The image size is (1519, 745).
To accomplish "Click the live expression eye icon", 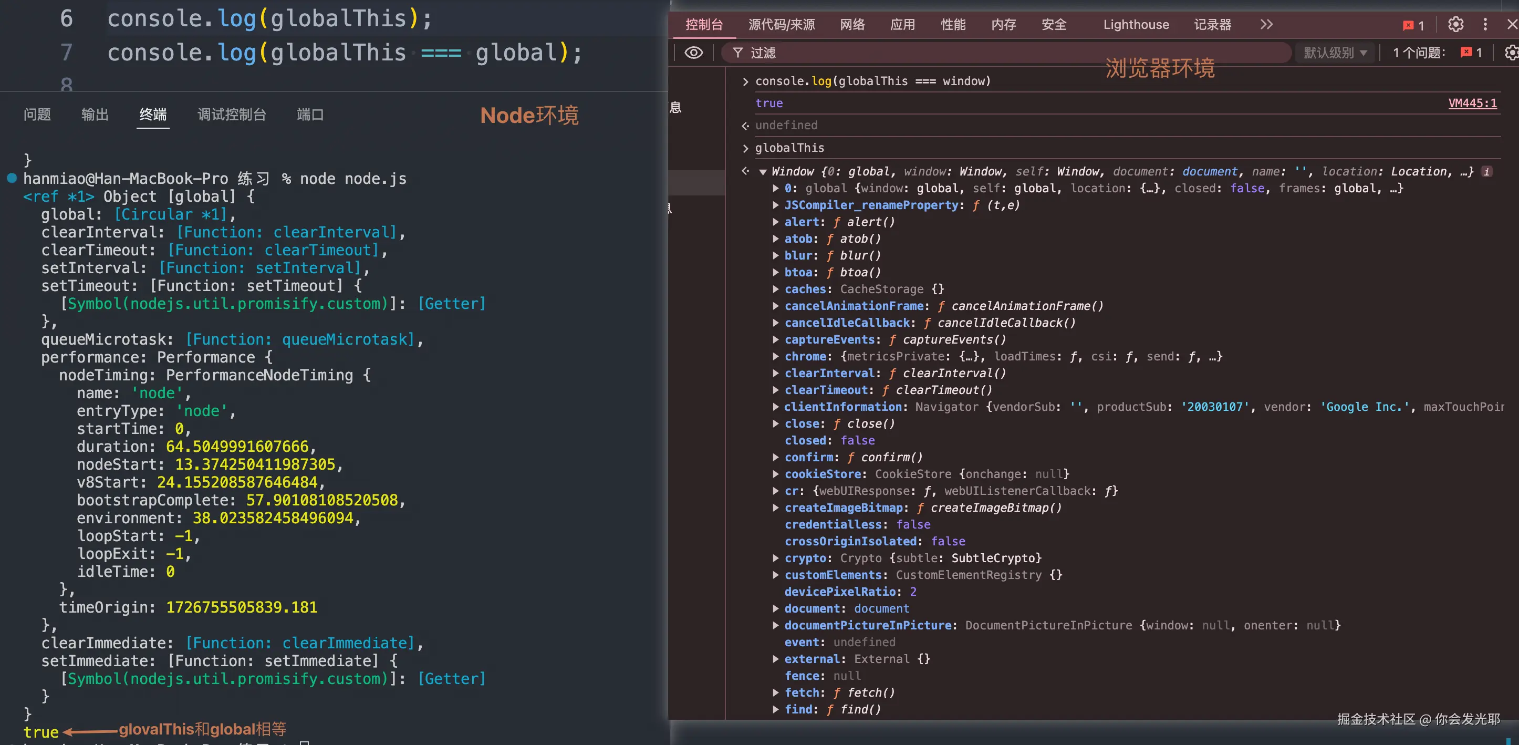I will [x=693, y=53].
